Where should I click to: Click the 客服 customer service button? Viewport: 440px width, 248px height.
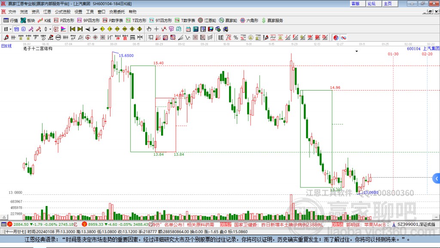point(358,3)
